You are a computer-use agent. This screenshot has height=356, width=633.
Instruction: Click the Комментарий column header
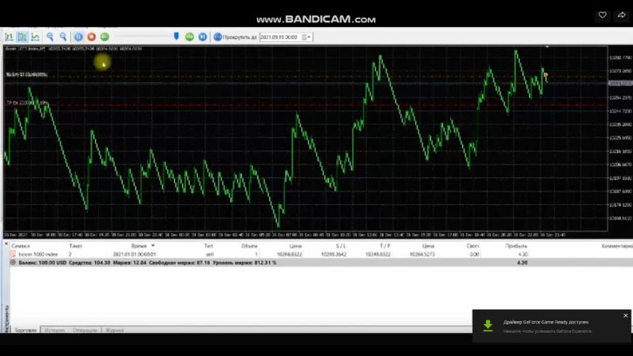point(617,246)
